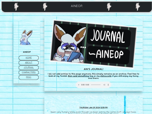This screenshot has height=114, width=152.
Task: Click the audio time readout 0:00 / 0:00
Action: [85, 85]
